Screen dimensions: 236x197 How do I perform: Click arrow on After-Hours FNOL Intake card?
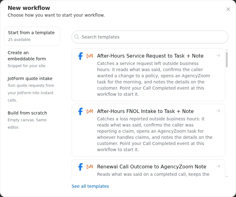click(218, 111)
